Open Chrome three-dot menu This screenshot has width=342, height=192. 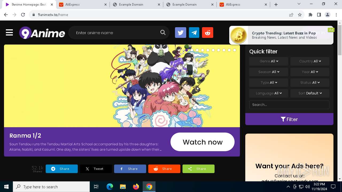[336, 15]
